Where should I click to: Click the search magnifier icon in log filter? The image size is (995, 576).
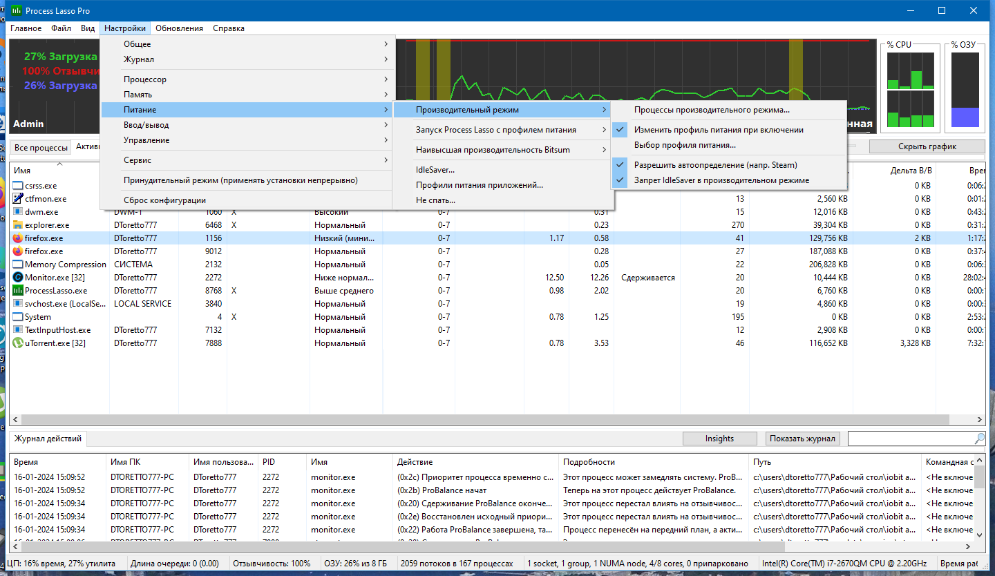click(979, 439)
